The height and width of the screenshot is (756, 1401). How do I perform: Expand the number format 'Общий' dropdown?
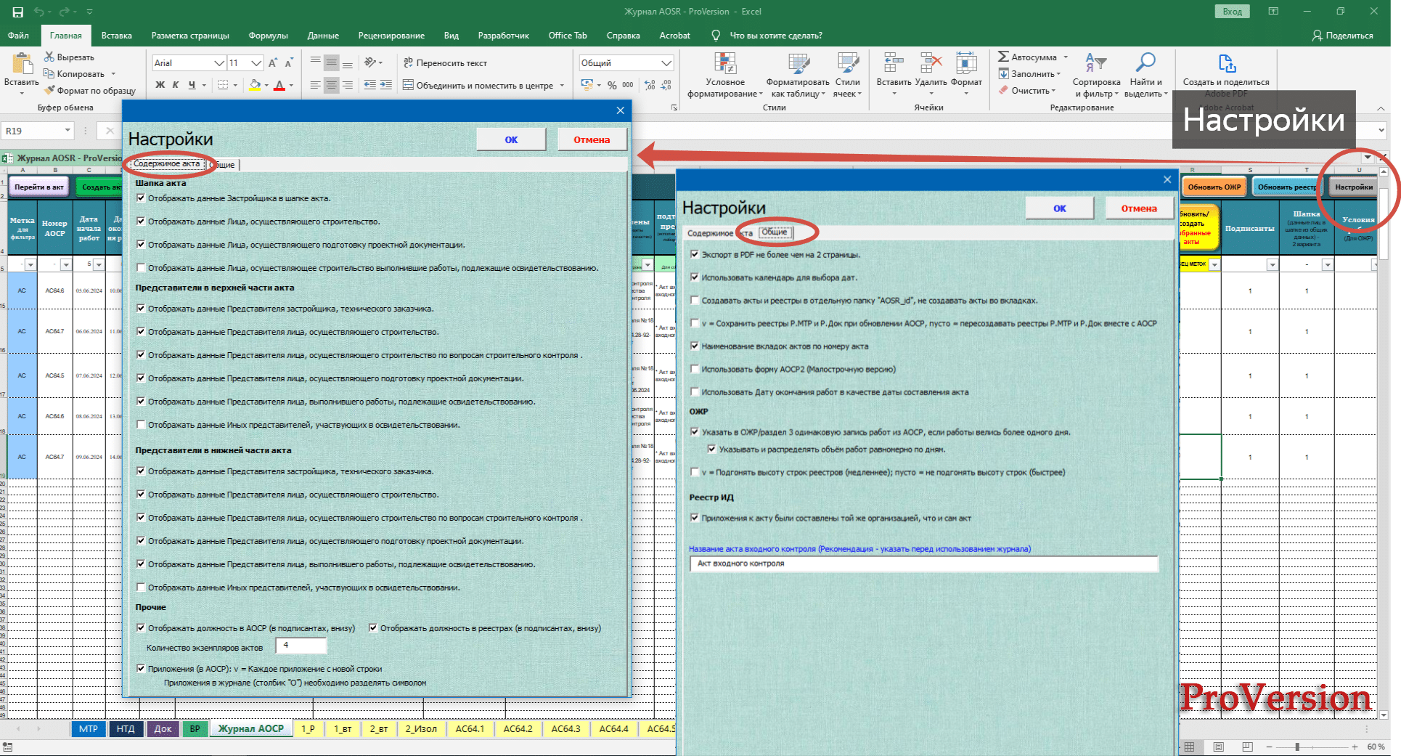666,63
